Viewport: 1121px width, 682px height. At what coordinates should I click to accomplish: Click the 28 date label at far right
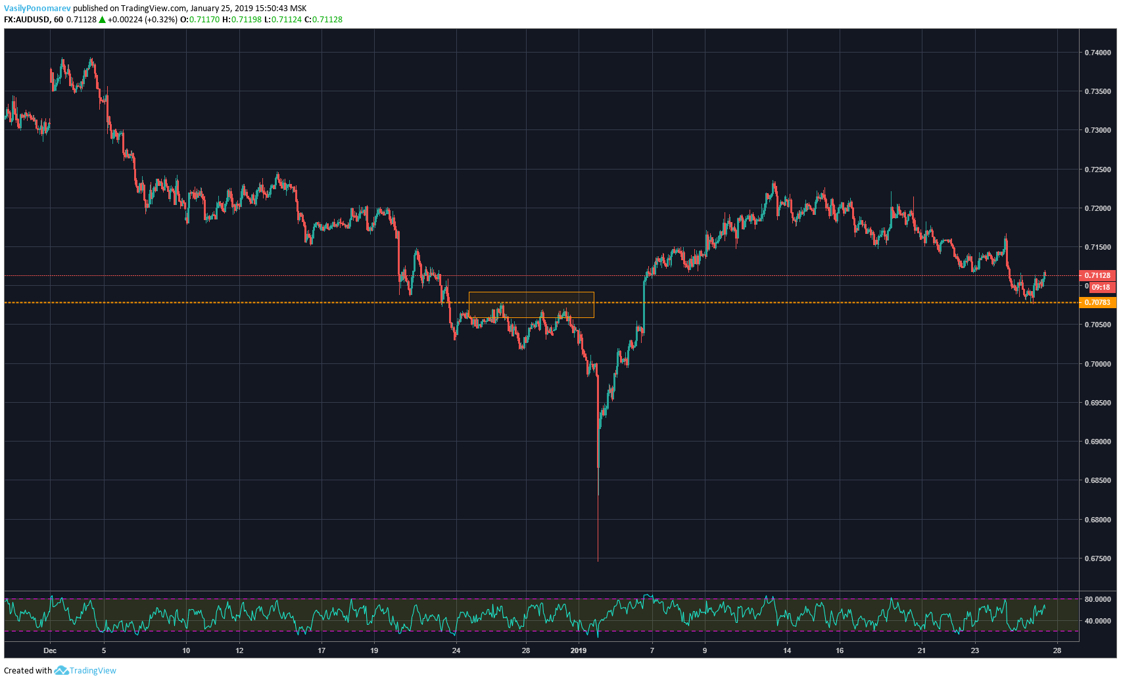[1057, 650]
